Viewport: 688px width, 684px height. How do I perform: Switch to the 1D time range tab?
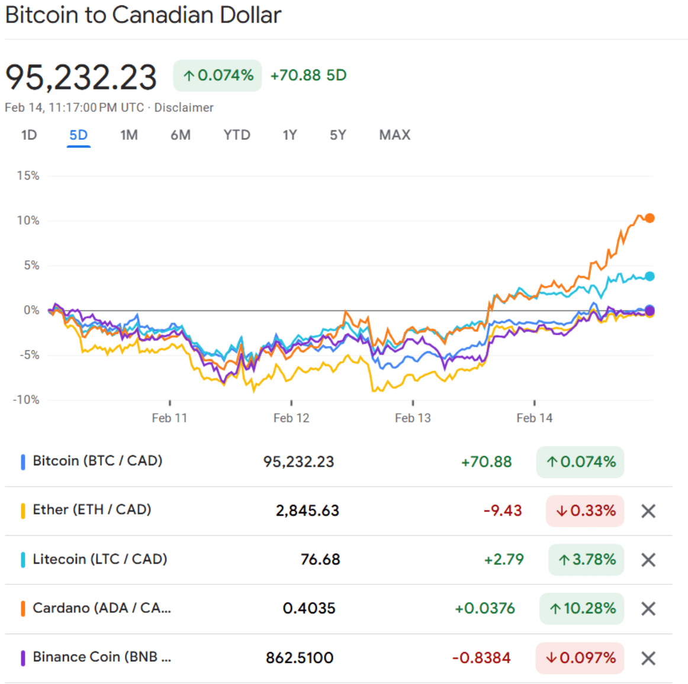click(x=29, y=135)
